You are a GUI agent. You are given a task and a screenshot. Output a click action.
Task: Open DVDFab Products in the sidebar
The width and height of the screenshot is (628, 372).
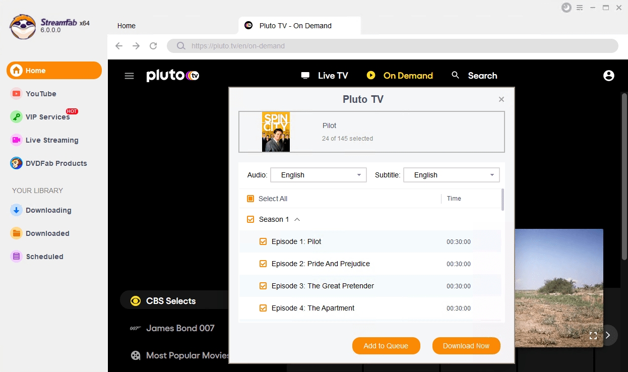(x=55, y=163)
